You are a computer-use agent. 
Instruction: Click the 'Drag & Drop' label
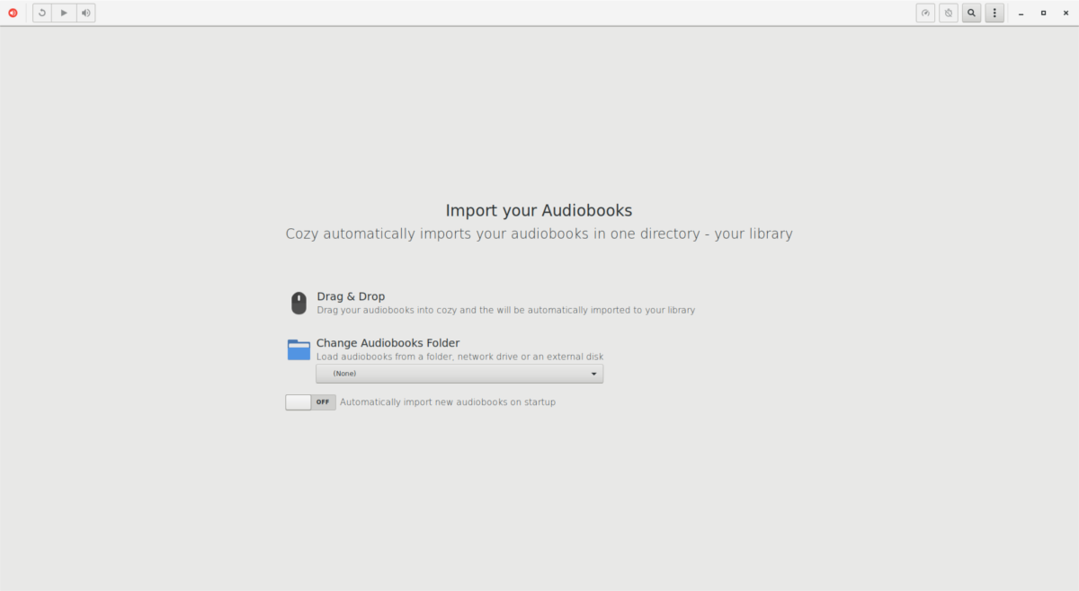coord(351,296)
